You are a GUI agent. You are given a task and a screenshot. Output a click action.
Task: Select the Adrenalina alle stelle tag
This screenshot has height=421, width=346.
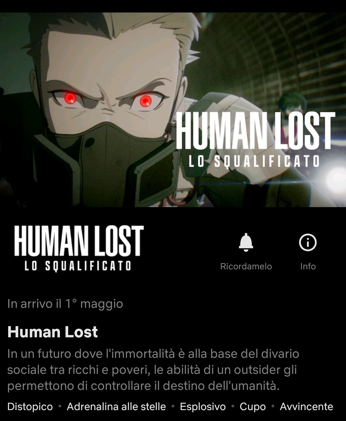(x=116, y=407)
